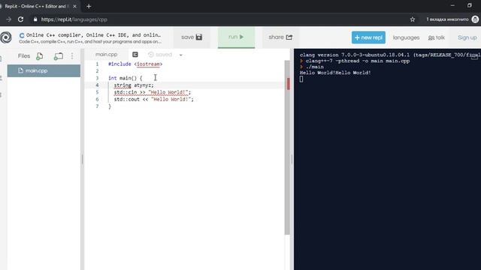The image size is (481, 270).
Task: Add a new folder icon
Action: (59, 56)
